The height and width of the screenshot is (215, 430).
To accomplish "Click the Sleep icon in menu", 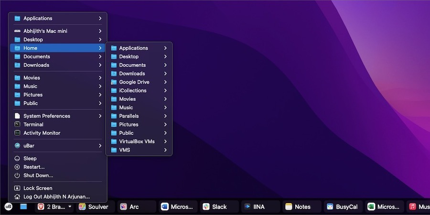I will [17, 159].
